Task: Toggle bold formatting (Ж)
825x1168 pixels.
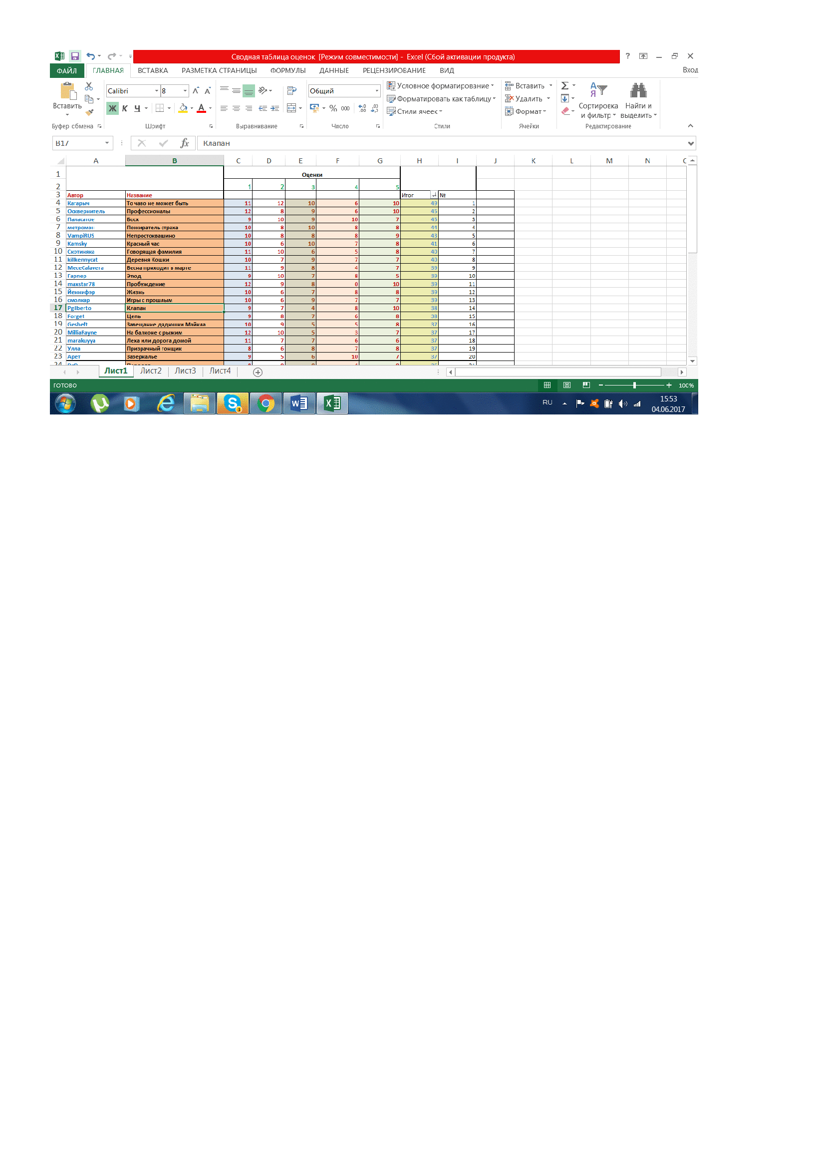Action: click(x=112, y=108)
